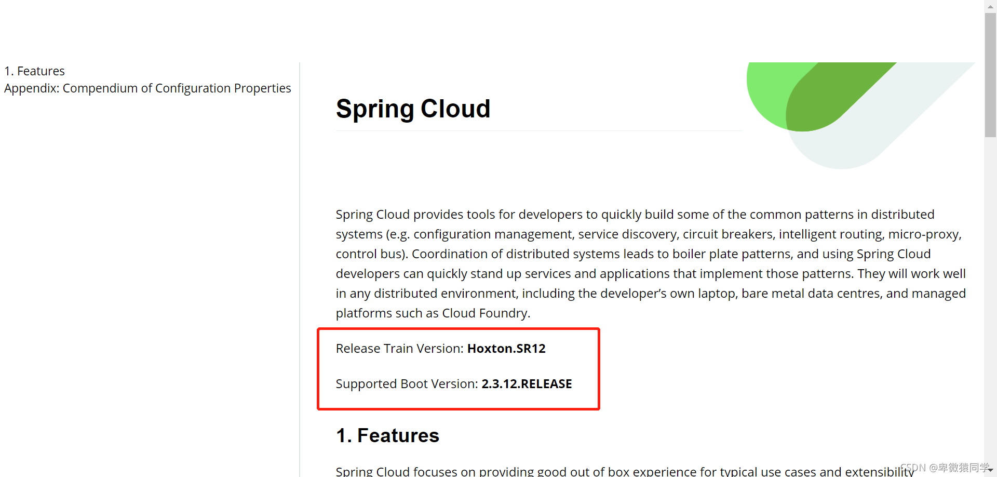
Task: Click the vertical scrollbar thumb
Action: coord(990,75)
